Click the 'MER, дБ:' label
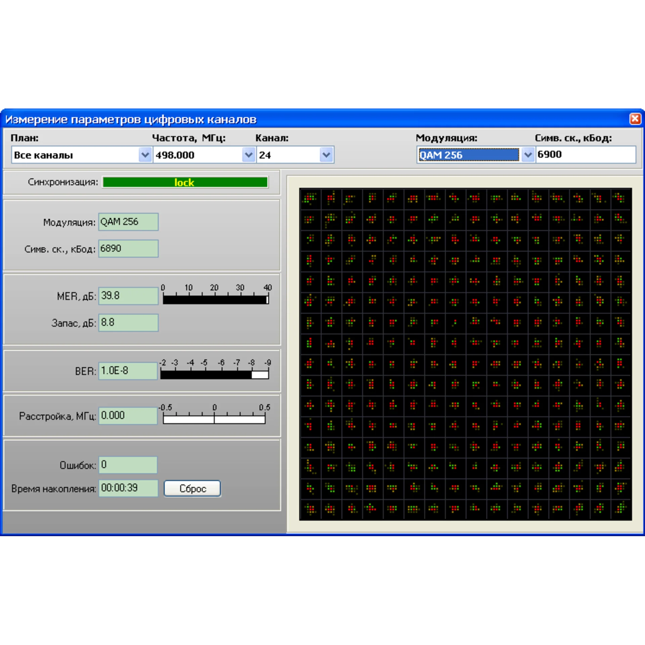This screenshot has width=645, height=645. [77, 296]
